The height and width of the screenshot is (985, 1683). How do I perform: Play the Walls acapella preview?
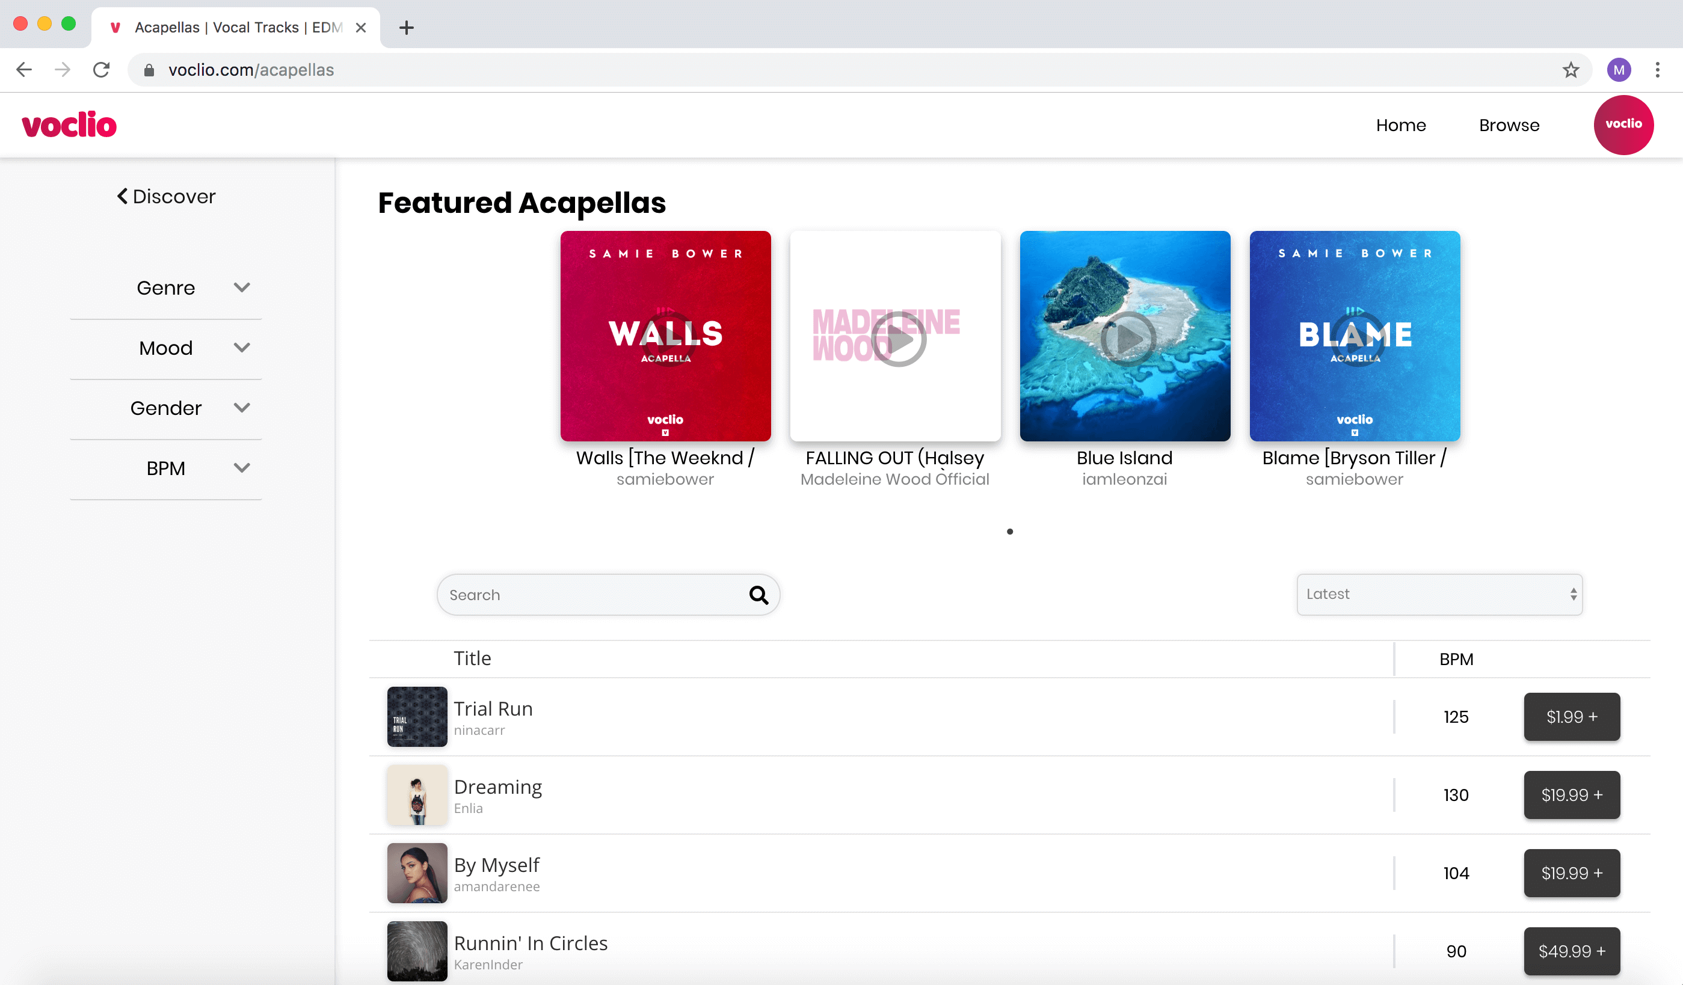pos(667,339)
